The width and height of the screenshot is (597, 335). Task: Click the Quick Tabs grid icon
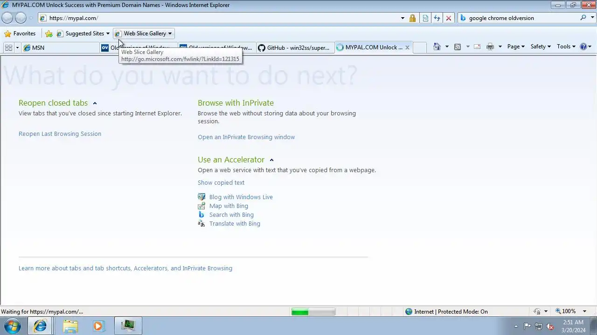pyautogui.click(x=8, y=47)
